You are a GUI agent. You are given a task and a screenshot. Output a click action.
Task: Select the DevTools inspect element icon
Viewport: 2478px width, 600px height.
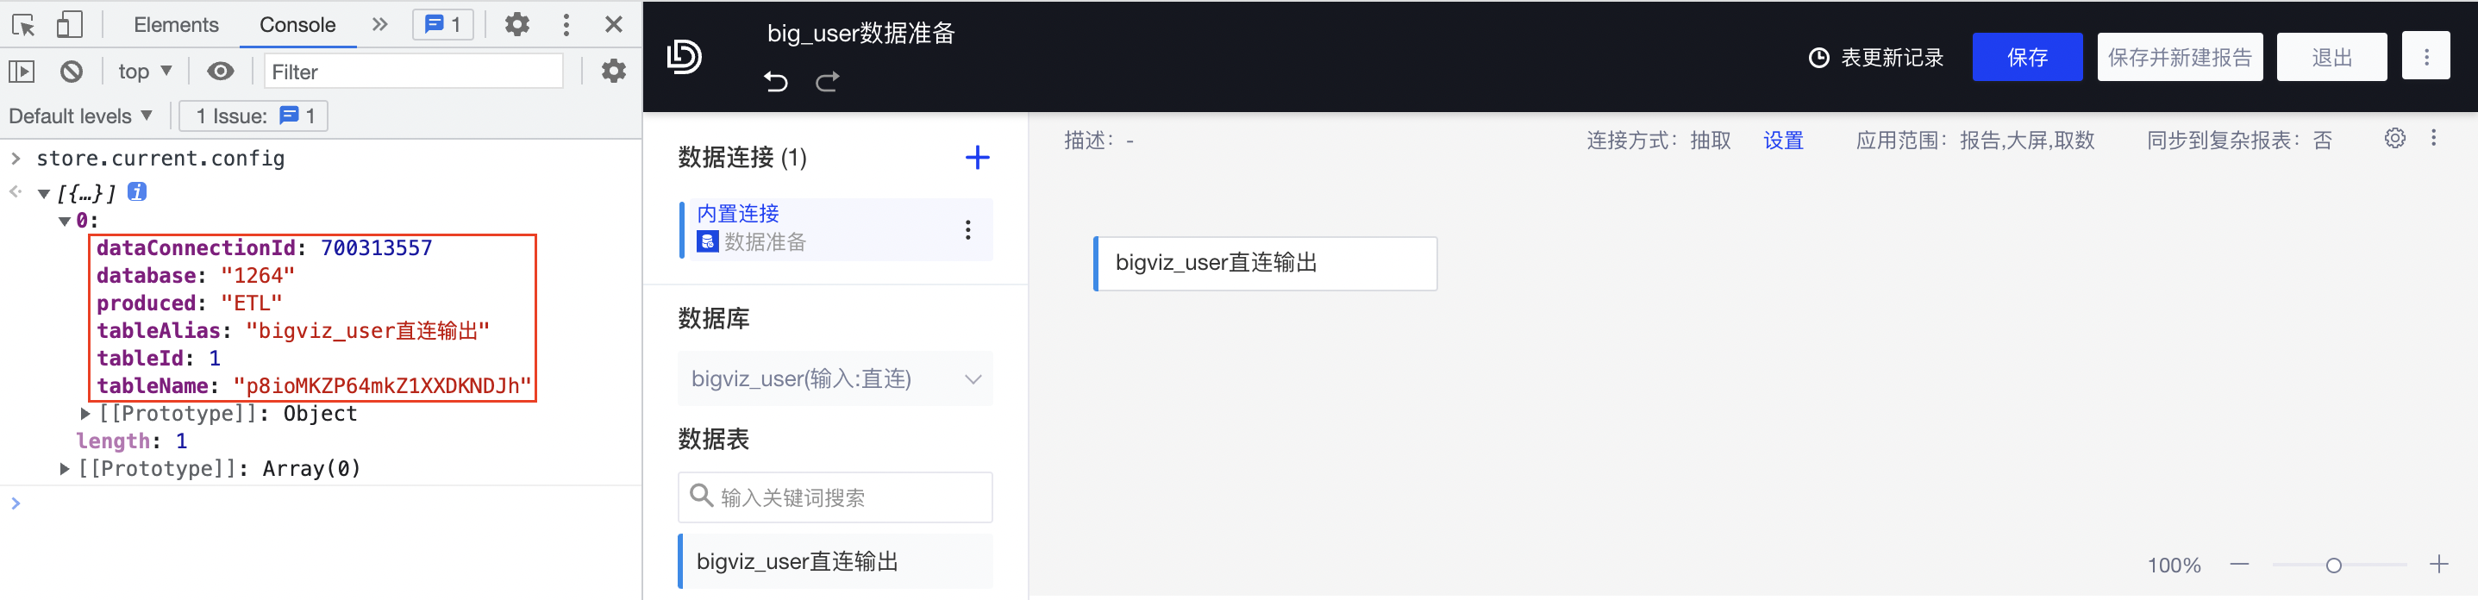coord(23,24)
